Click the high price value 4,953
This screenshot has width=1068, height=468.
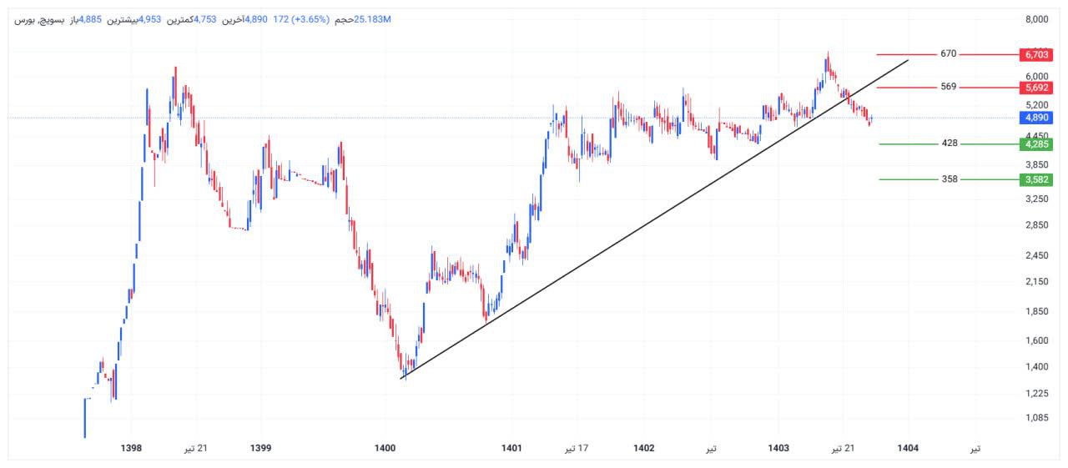click(149, 19)
